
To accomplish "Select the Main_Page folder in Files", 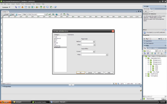I will [156, 72].
